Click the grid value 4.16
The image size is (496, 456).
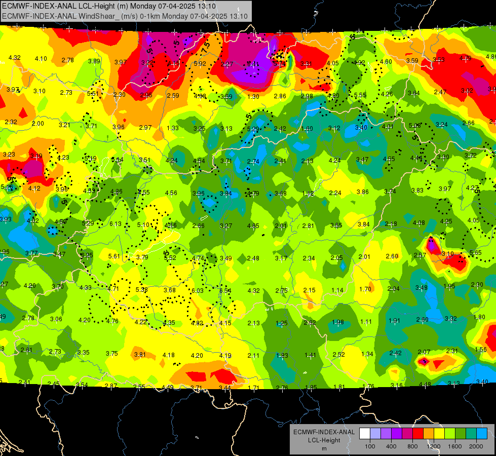coord(171,225)
